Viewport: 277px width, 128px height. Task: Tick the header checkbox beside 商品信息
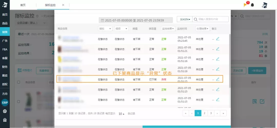[x=18, y=82]
